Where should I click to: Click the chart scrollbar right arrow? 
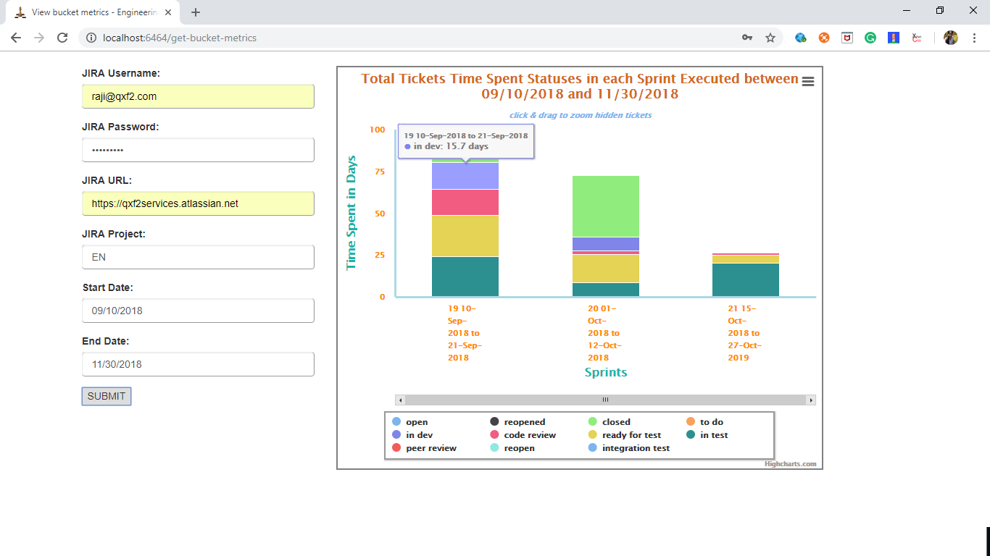(811, 400)
